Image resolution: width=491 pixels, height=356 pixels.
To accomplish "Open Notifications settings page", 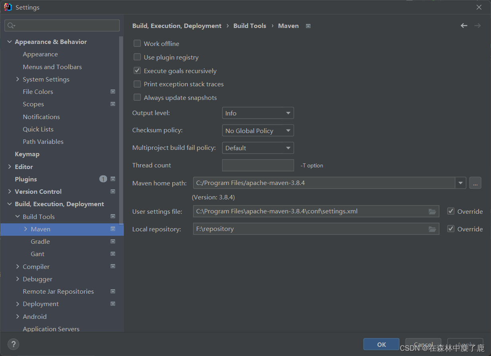I will click(x=41, y=117).
